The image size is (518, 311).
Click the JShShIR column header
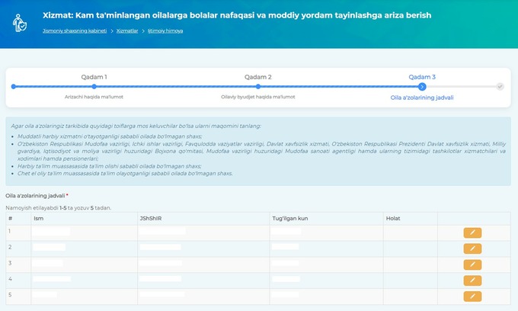150,218
